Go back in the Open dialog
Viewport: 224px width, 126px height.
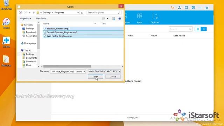[x=21, y=13]
